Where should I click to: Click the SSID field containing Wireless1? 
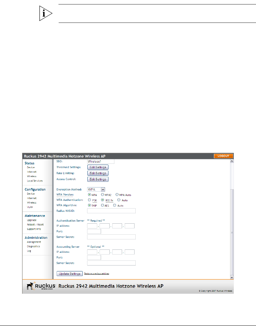101,161
